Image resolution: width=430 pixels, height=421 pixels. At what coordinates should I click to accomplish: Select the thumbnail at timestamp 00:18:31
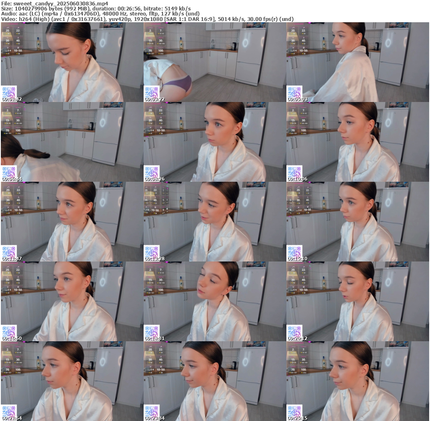pos(215,301)
